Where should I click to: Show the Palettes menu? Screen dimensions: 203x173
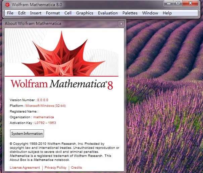(x=130, y=13)
